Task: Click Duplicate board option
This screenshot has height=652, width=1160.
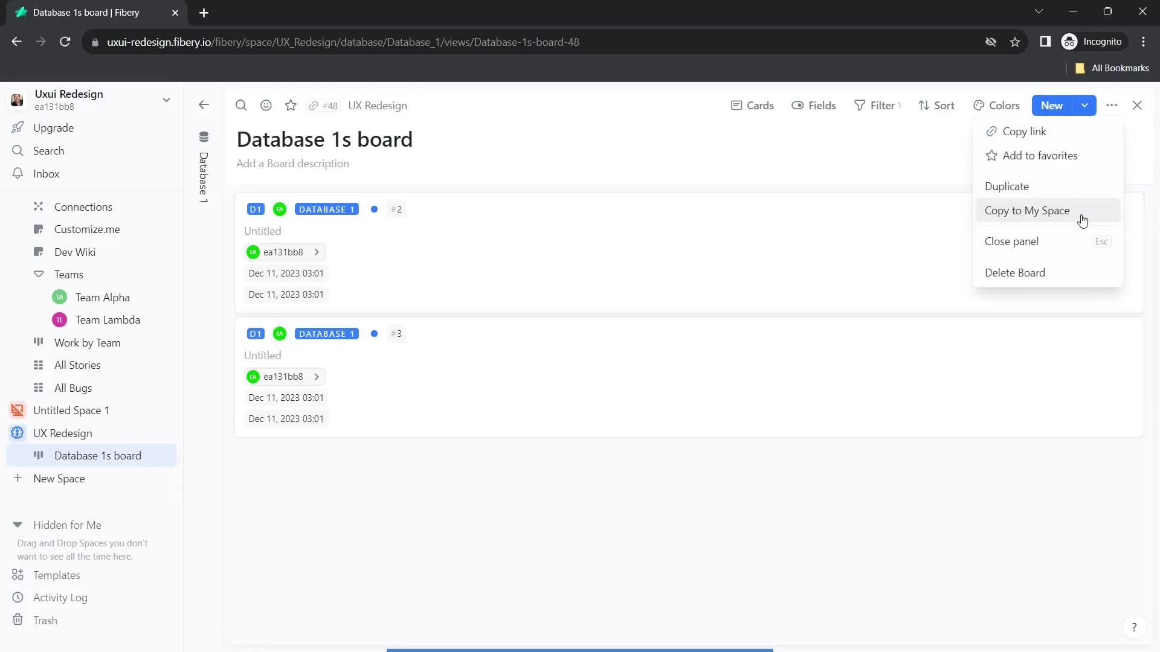Action: coord(1007,185)
